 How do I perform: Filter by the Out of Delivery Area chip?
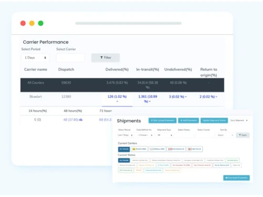pyautogui.click(x=202, y=165)
